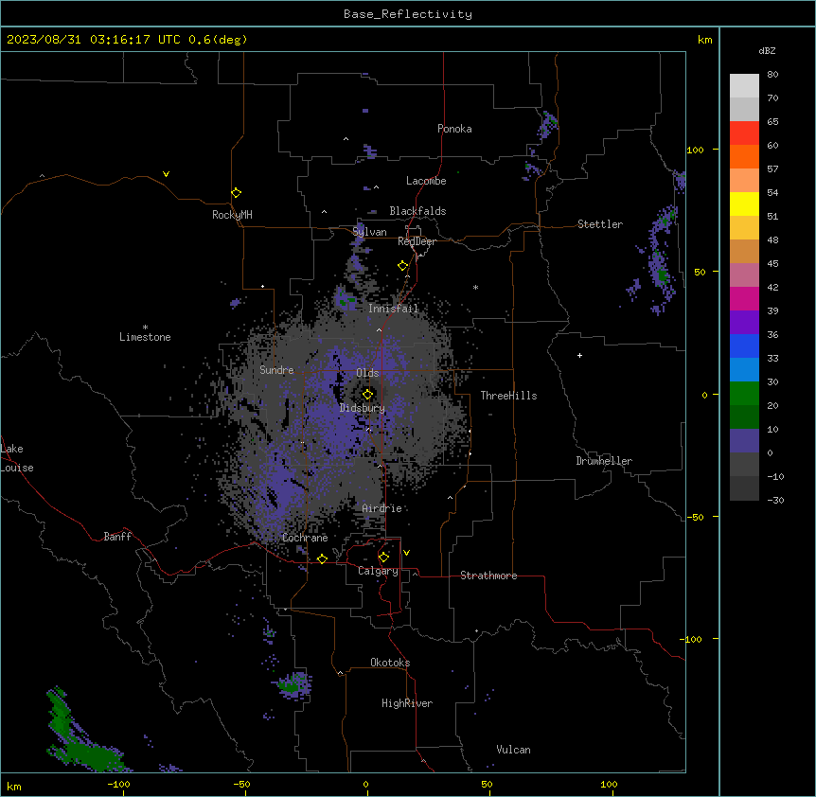The height and width of the screenshot is (797, 816).
Task: Select the timestamp 2023/08/31 03:16:17 UTC
Action: click(94, 40)
